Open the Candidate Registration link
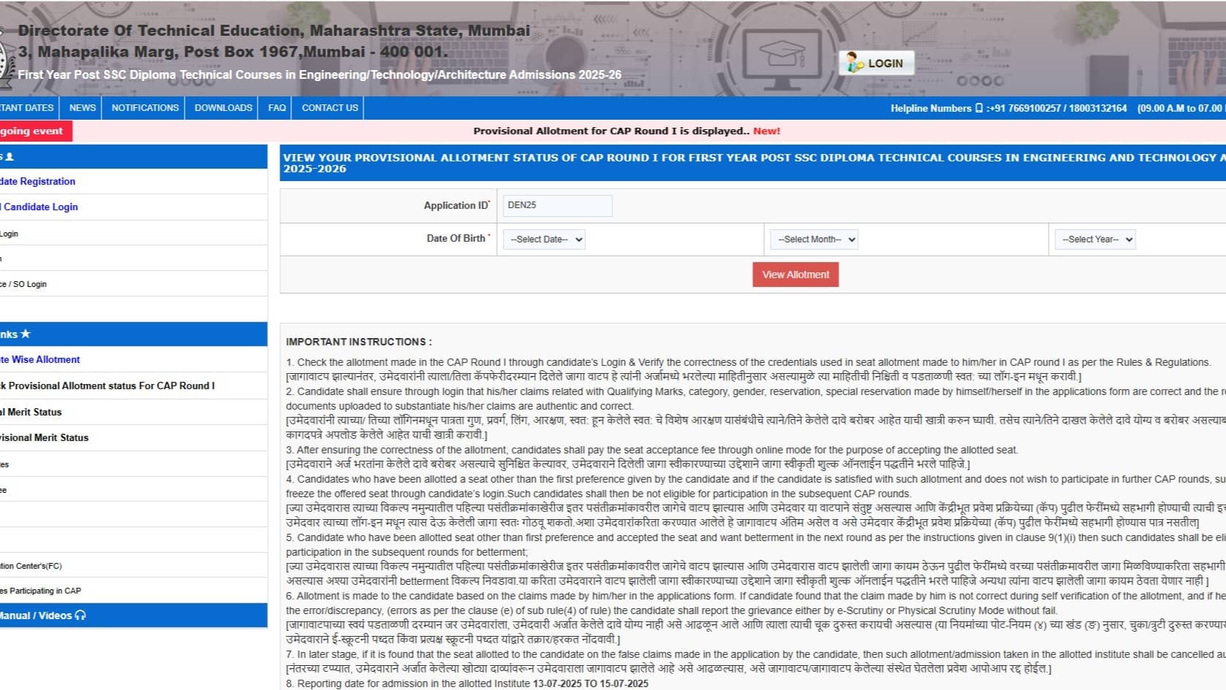 click(38, 181)
